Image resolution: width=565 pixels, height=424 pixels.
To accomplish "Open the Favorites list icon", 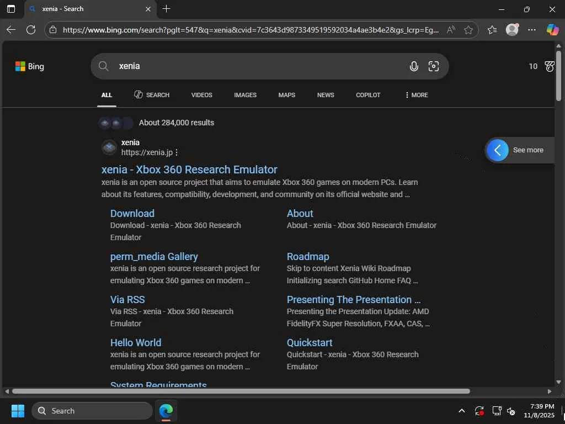I will coord(492,30).
